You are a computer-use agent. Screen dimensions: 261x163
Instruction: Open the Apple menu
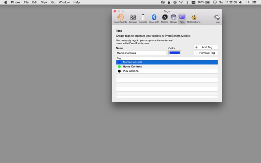6,2
